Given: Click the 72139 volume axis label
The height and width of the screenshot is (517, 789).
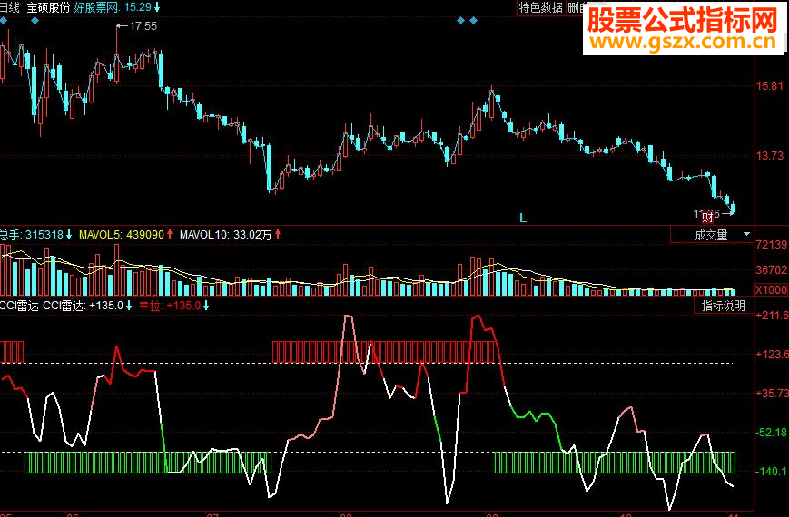Looking at the screenshot, I should (772, 245).
